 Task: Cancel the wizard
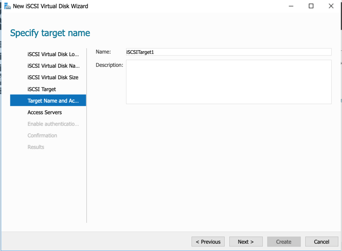322,242
